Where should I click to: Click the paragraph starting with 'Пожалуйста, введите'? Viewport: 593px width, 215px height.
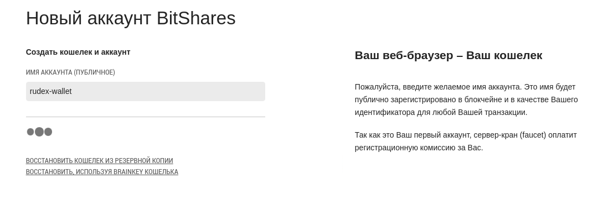point(466,99)
